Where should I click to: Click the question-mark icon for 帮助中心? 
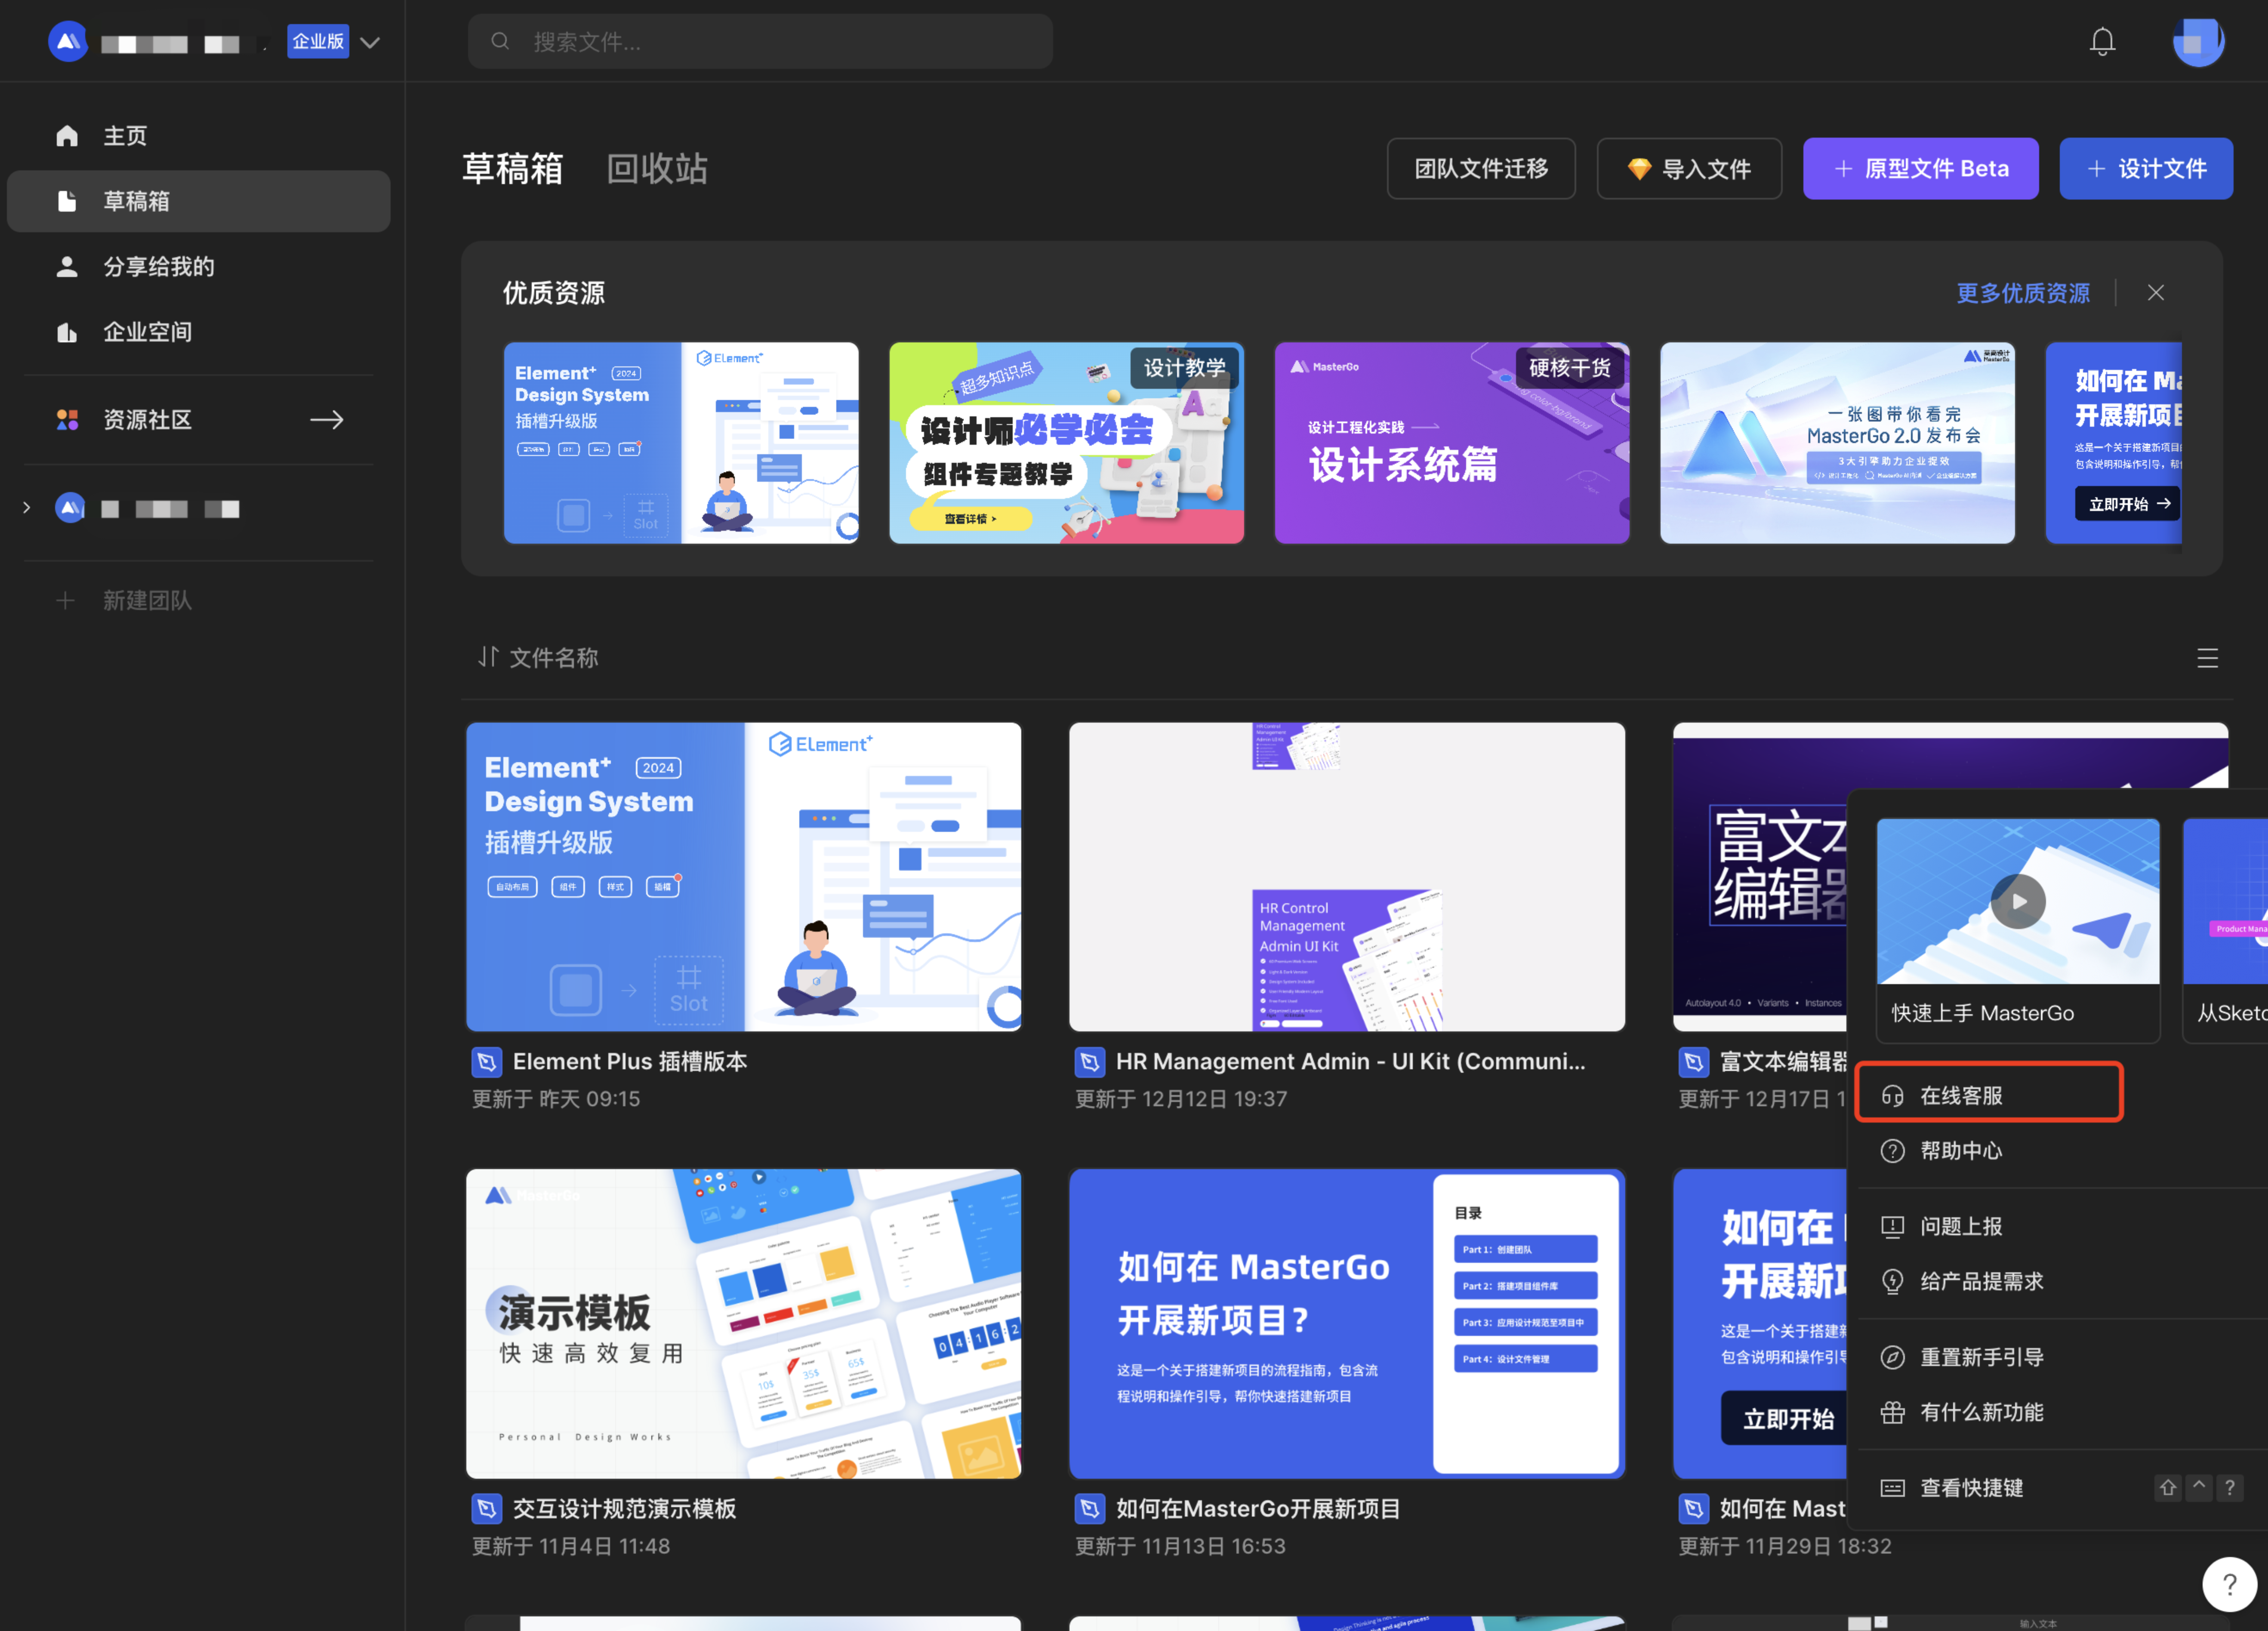[1892, 1151]
